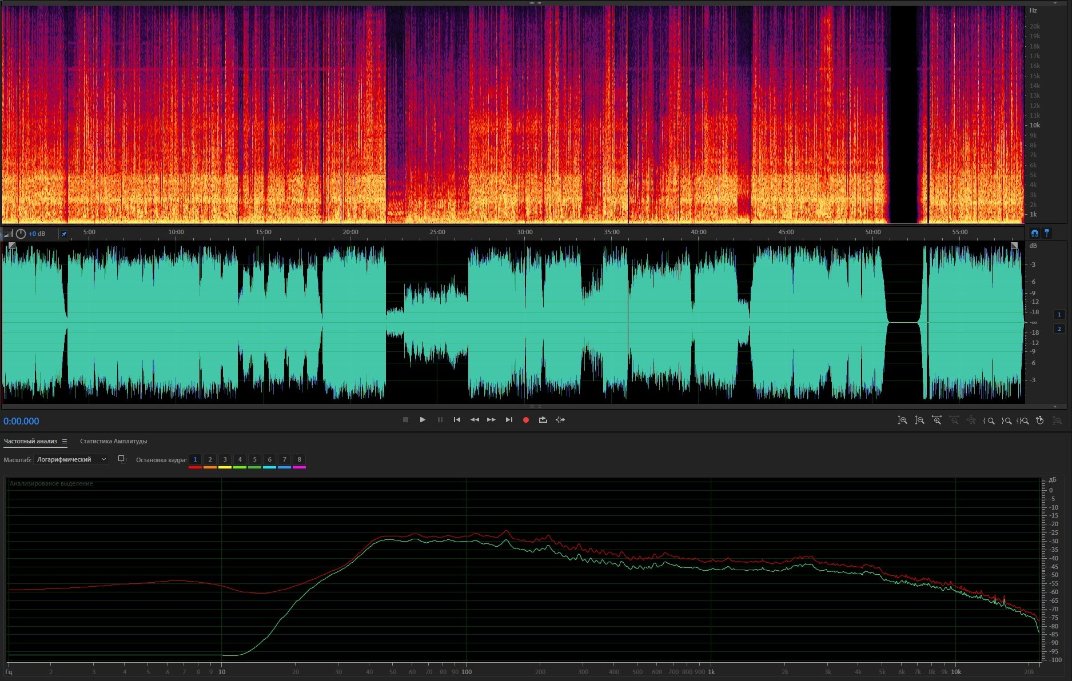1072x681 pixels.
Task: Toggle channel 2 in the waveform
Action: click(1059, 329)
